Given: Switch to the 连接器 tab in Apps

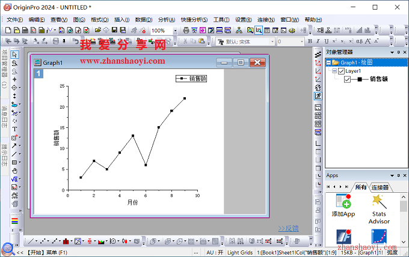Looking at the screenshot, I should (380, 187).
